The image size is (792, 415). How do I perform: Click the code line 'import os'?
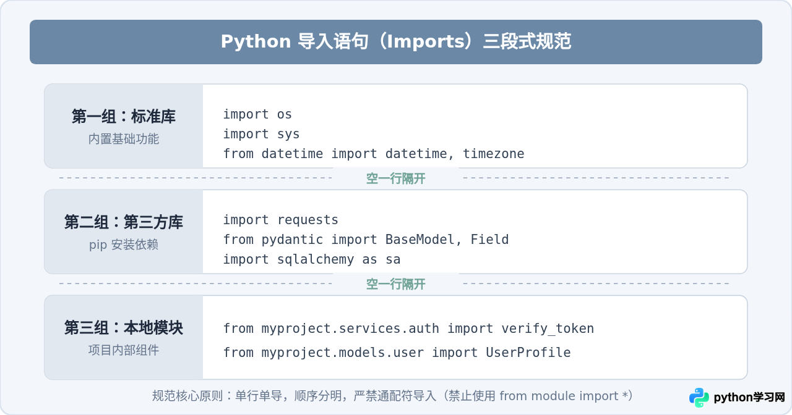pyautogui.click(x=257, y=114)
